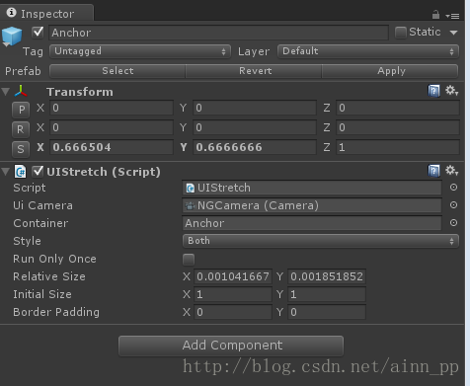The image size is (470, 386).
Task: Click the Prefab Apply button
Action: click(x=390, y=71)
